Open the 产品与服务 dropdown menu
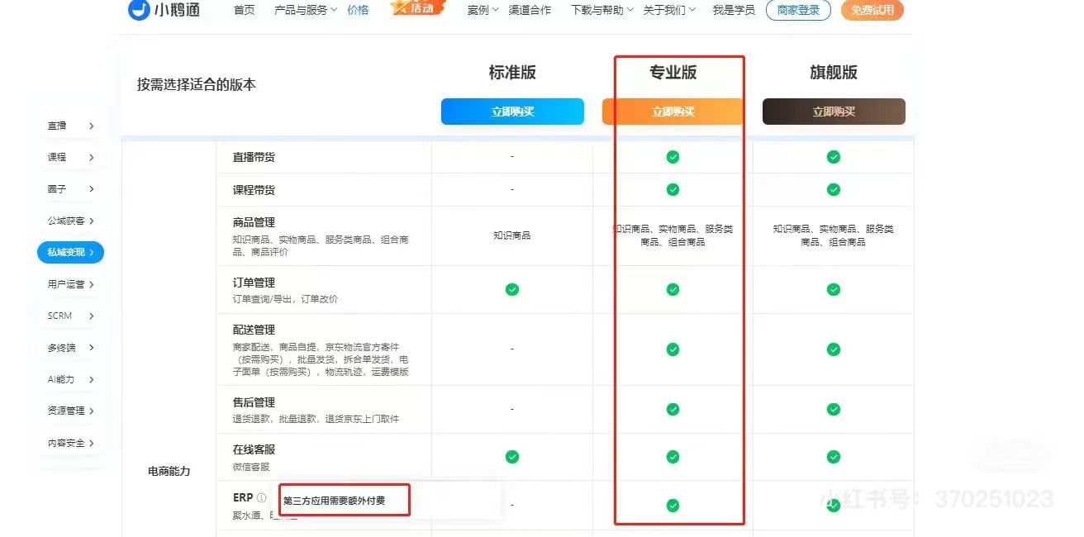Image resolution: width=1084 pixels, height=537 pixels. pos(306,10)
